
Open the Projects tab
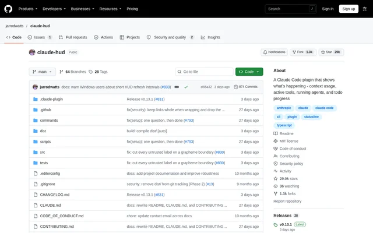[x=129, y=37]
